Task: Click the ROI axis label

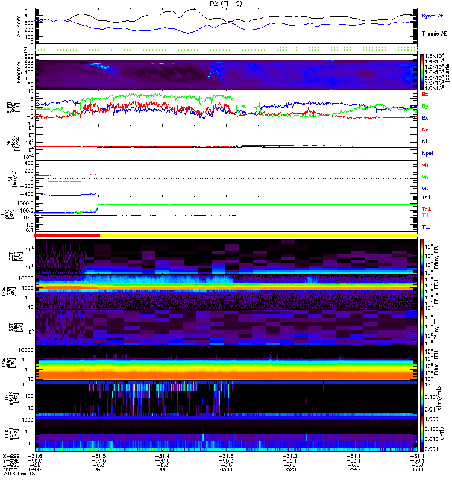Action: 26,49
